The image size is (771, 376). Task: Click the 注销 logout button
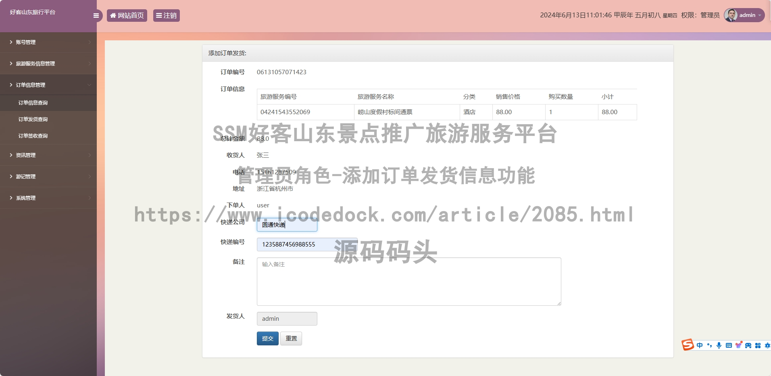point(167,15)
